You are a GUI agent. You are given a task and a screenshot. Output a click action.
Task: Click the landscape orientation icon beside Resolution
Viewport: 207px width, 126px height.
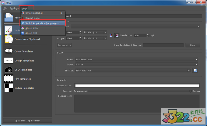click(117, 35)
